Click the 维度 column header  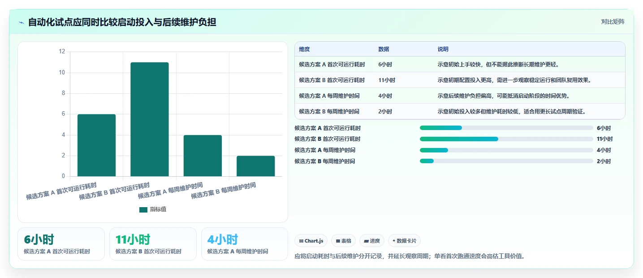(305, 49)
